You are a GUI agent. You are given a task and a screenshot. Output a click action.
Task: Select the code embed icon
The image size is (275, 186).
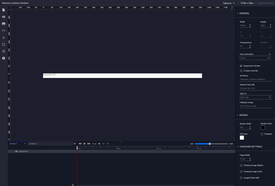(4, 30)
